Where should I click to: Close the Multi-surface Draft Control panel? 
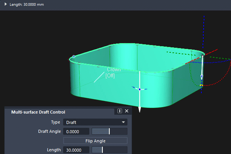coord(127,111)
